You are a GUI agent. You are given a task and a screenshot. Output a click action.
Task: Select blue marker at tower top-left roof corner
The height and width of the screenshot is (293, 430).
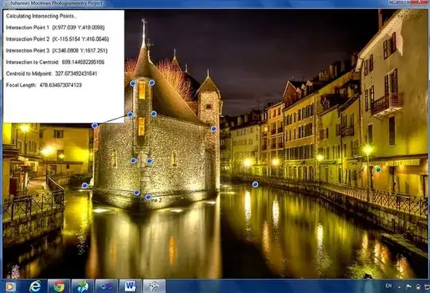point(132,84)
